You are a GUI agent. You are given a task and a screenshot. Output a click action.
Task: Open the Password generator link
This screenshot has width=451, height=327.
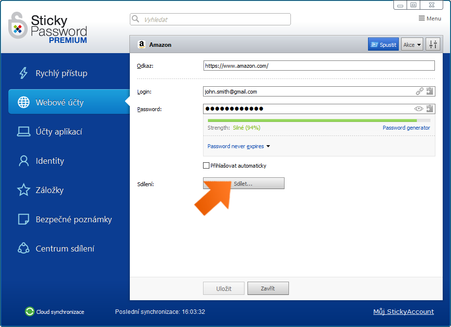click(406, 128)
